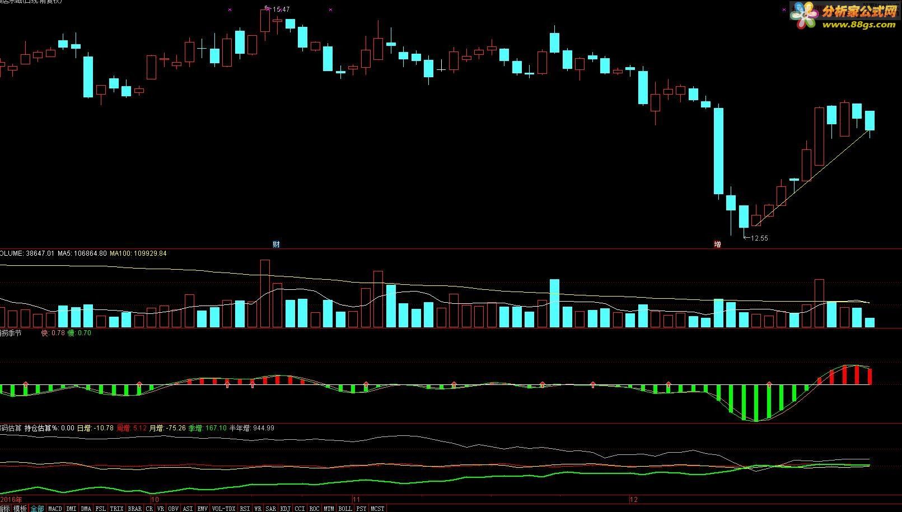Viewport: 902px width, 512px height.
Task: Click the 持仓估算%: 0.00 readout
Action: pyautogui.click(x=49, y=428)
